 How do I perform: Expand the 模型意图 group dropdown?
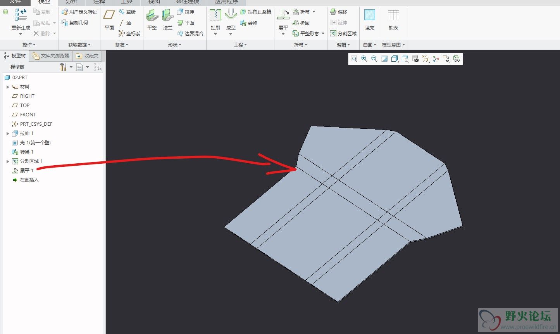click(394, 45)
